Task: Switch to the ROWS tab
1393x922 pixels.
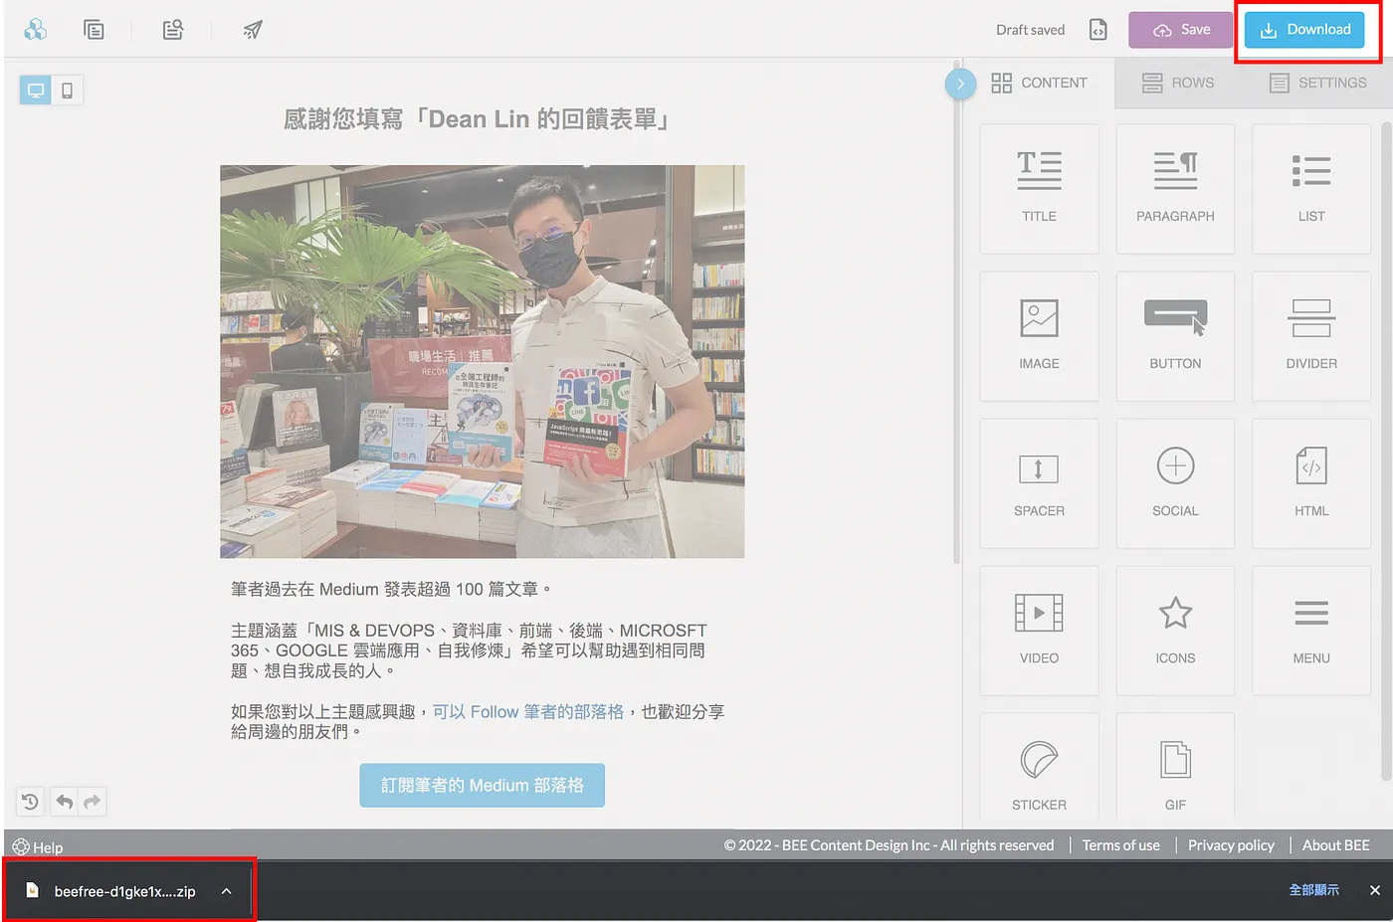Action: 1178,83
